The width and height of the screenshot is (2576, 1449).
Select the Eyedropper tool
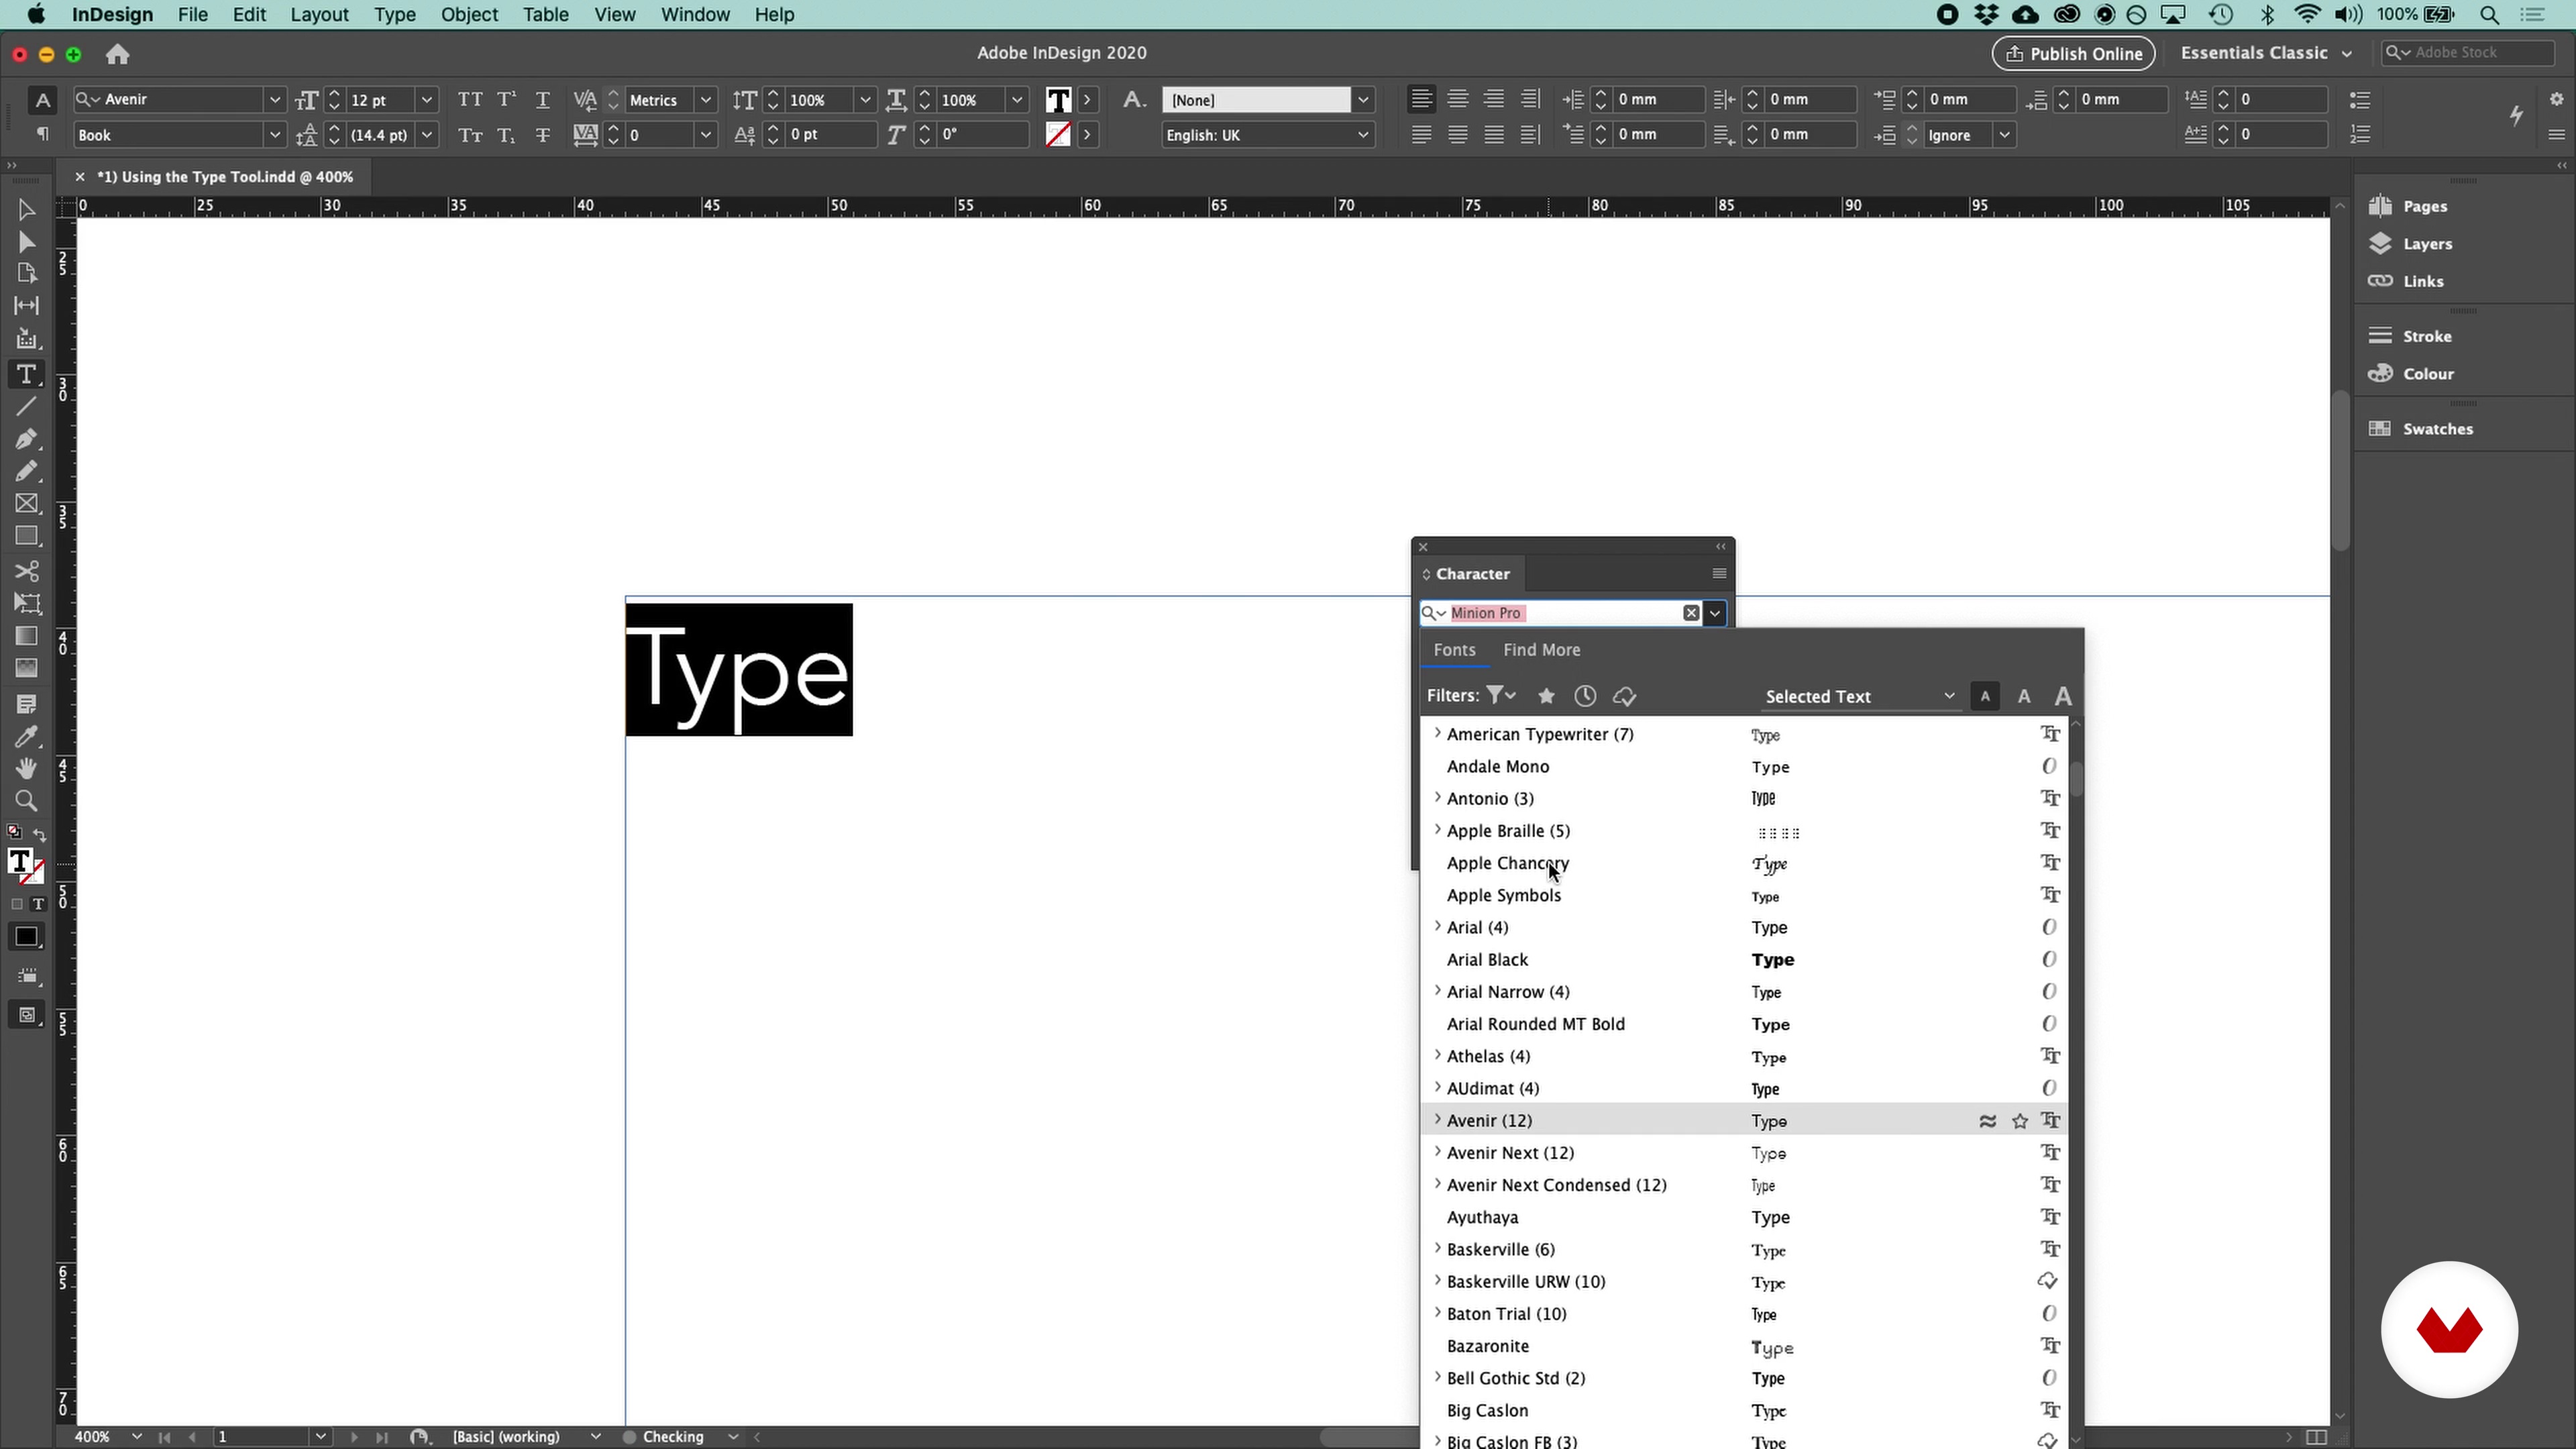(x=27, y=737)
